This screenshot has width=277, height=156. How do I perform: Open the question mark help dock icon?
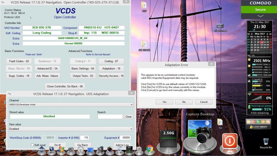[x=139, y=150]
